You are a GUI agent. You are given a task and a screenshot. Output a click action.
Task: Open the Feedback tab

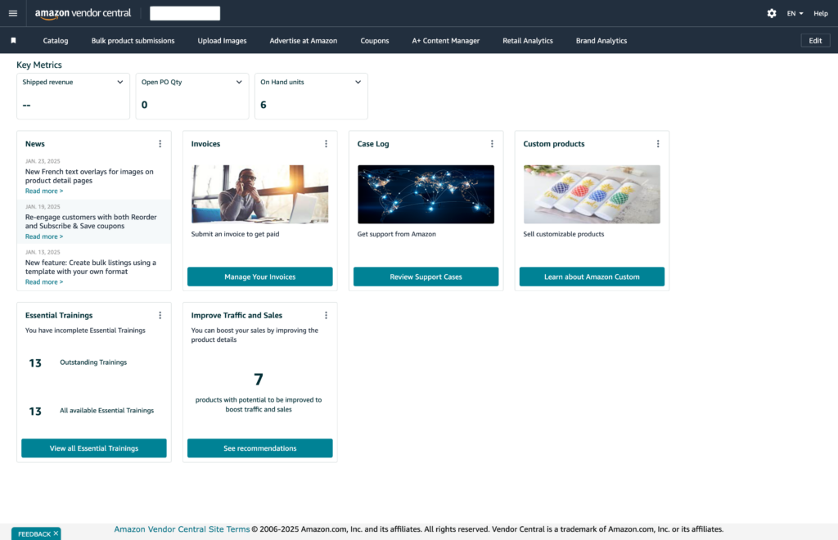[34, 533]
